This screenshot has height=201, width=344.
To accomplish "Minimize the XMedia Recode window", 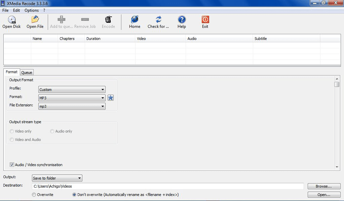I will pyautogui.click(x=315, y=3).
